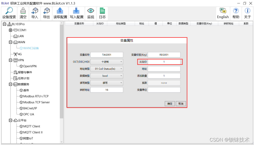Select WAN node in tree
Viewport: 254px width, 145px height.
pyautogui.click(x=21, y=42)
